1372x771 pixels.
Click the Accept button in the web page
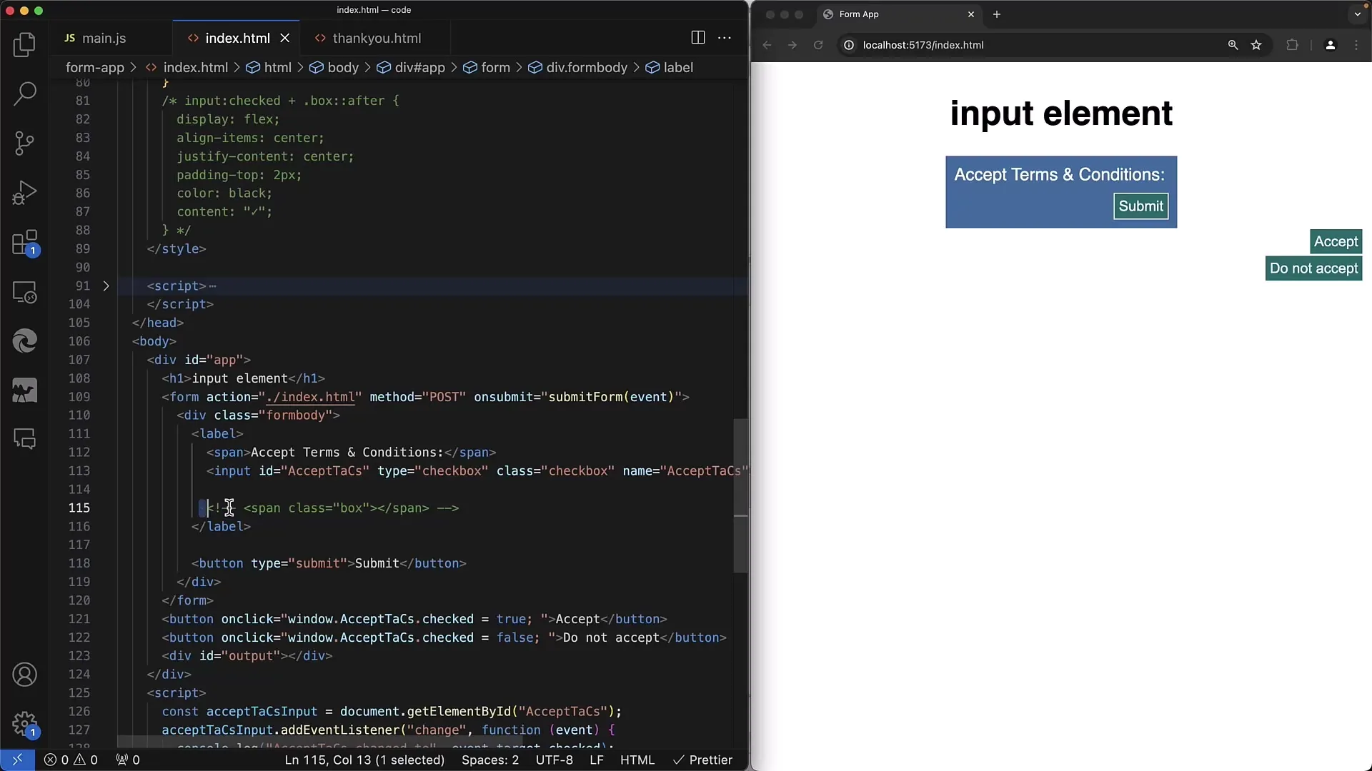click(1336, 241)
